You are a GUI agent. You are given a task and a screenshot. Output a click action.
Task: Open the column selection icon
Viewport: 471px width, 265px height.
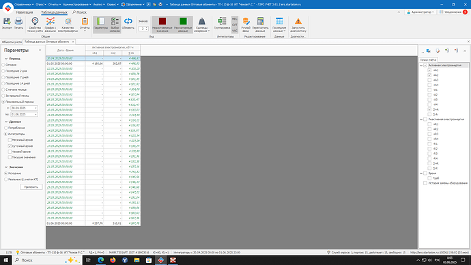point(115,25)
